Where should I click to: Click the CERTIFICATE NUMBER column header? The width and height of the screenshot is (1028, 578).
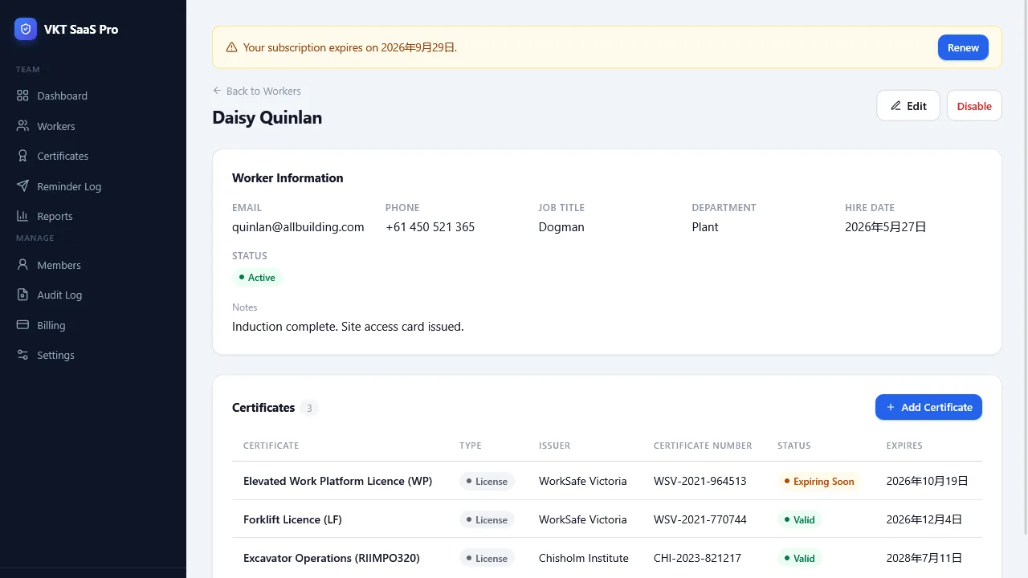tap(703, 446)
